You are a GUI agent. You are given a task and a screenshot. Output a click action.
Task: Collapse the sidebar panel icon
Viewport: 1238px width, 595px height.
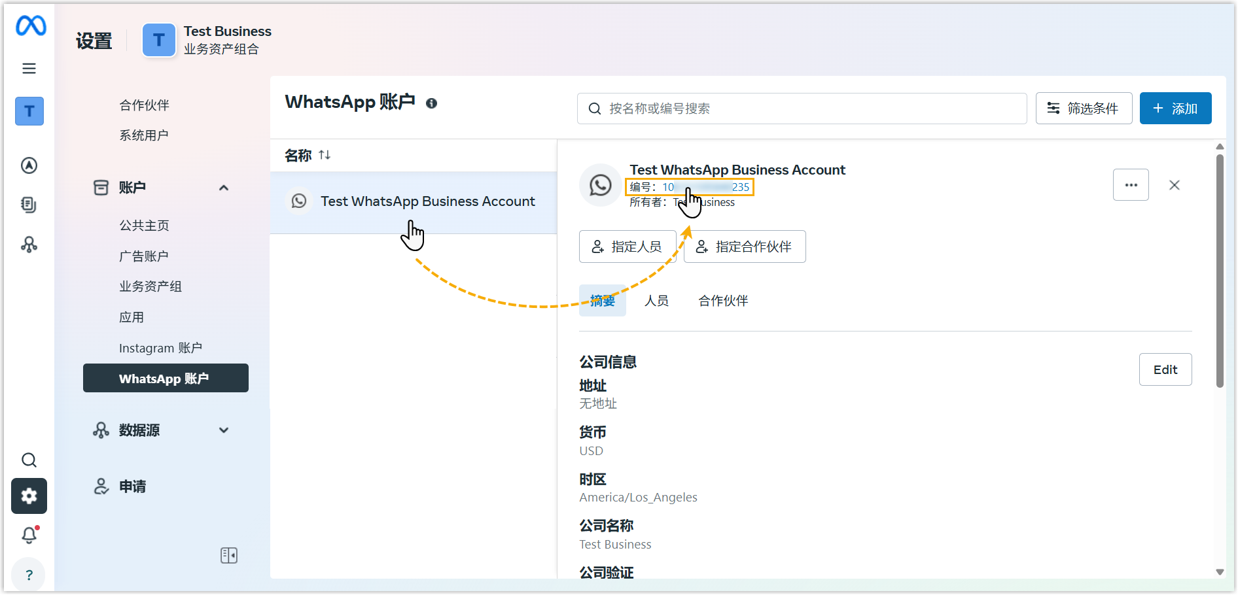[x=229, y=556]
